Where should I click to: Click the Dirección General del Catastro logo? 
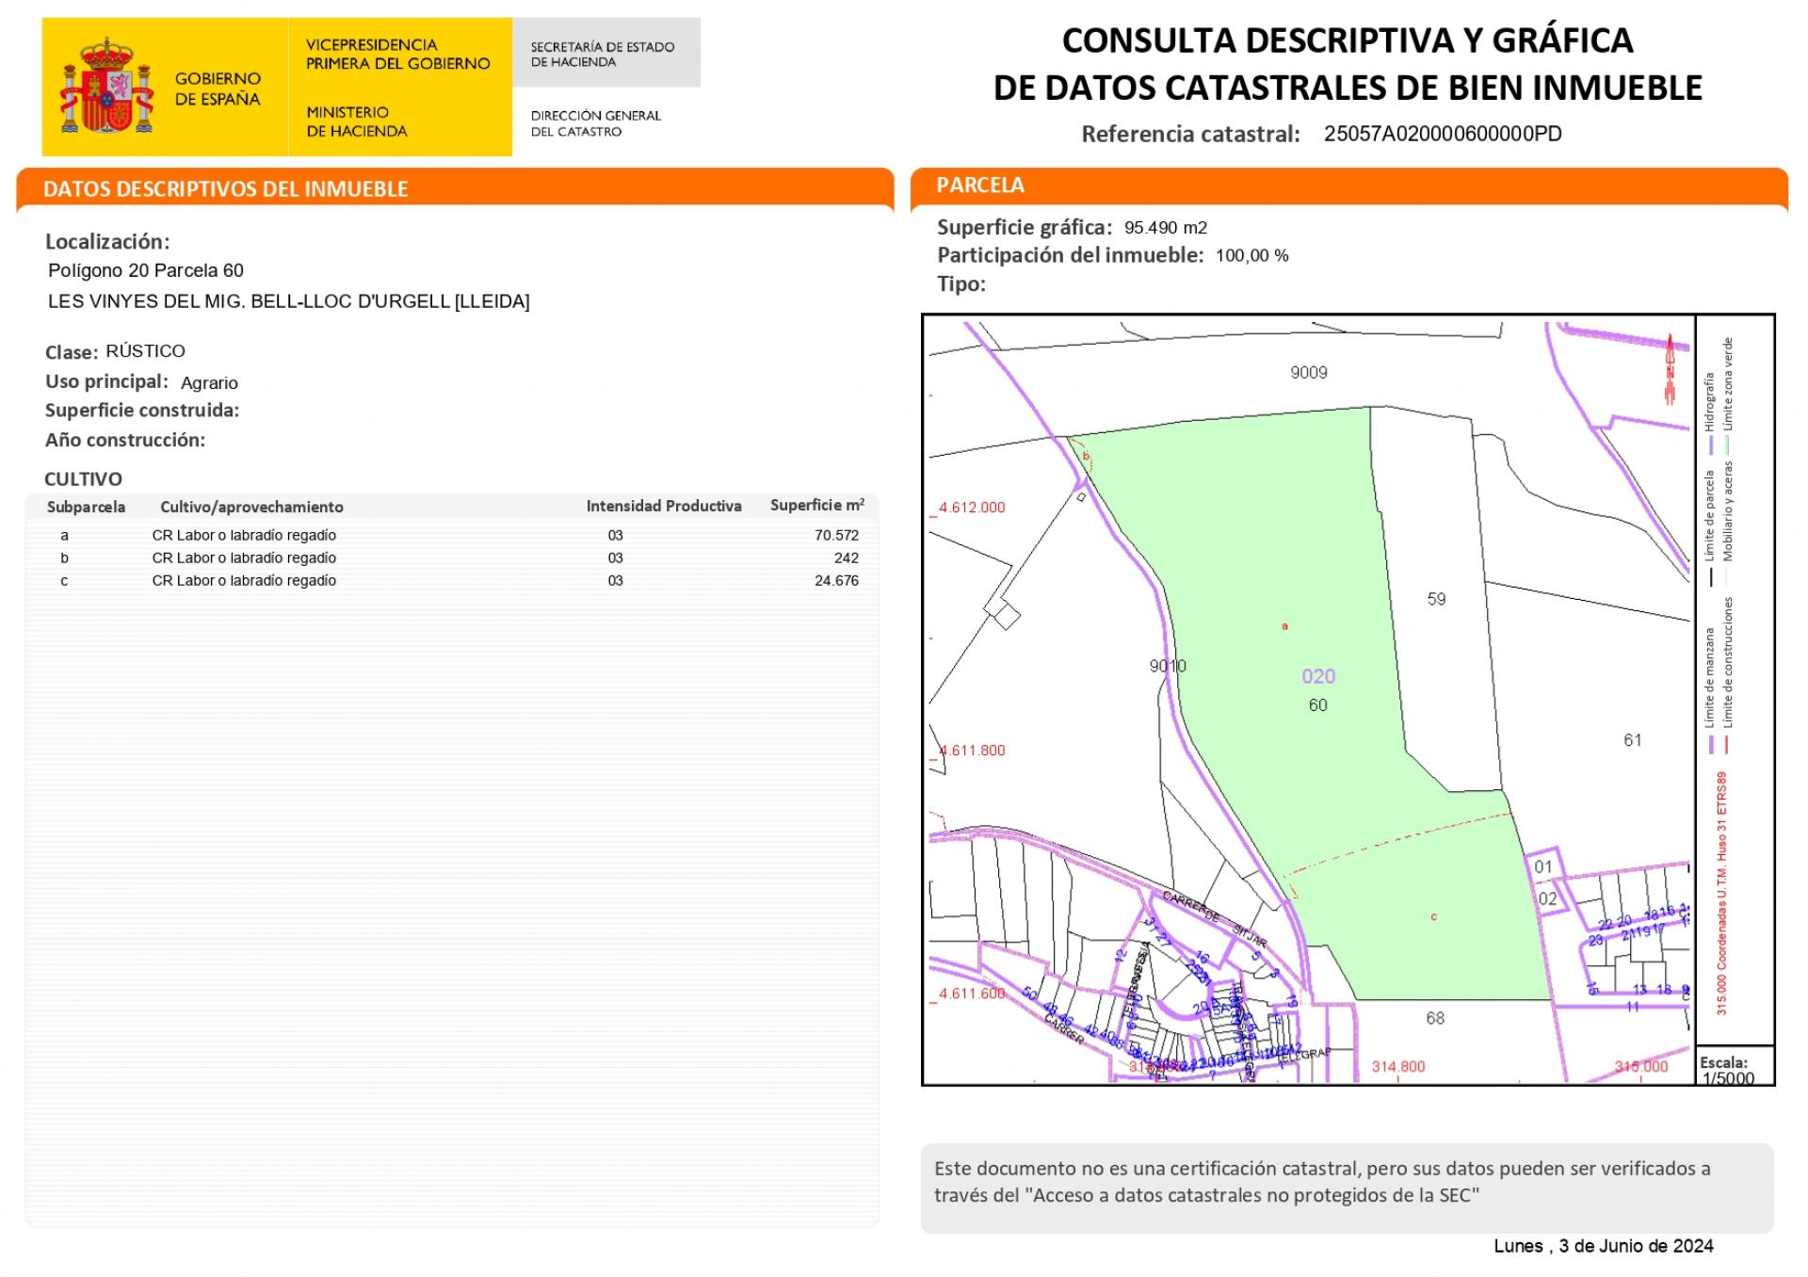(x=595, y=123)
